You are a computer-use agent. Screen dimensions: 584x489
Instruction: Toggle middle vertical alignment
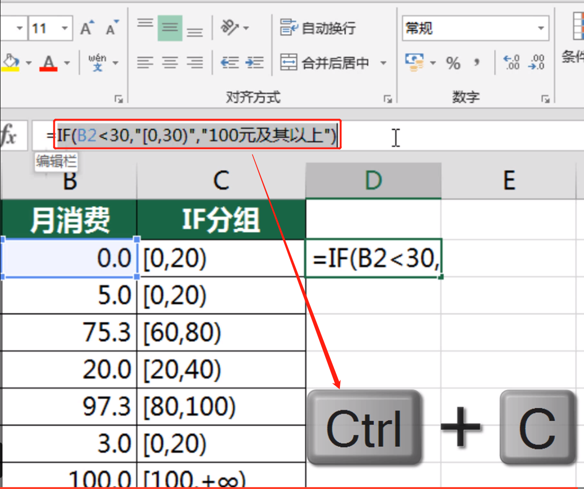click(170, 28)
